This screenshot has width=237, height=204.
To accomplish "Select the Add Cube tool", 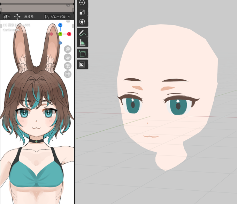I will [x=82, y=53].
